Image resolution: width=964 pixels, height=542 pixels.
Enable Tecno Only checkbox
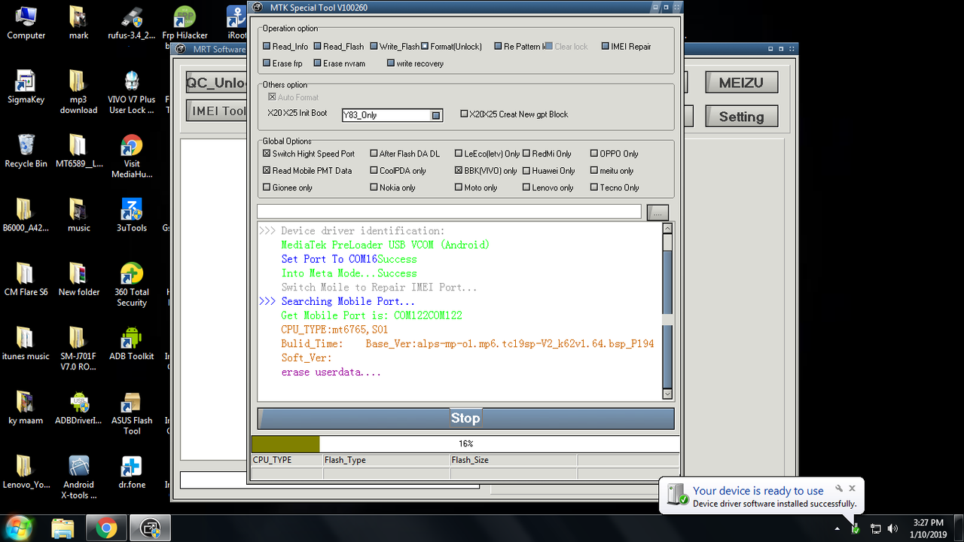(x=615, y=187)
